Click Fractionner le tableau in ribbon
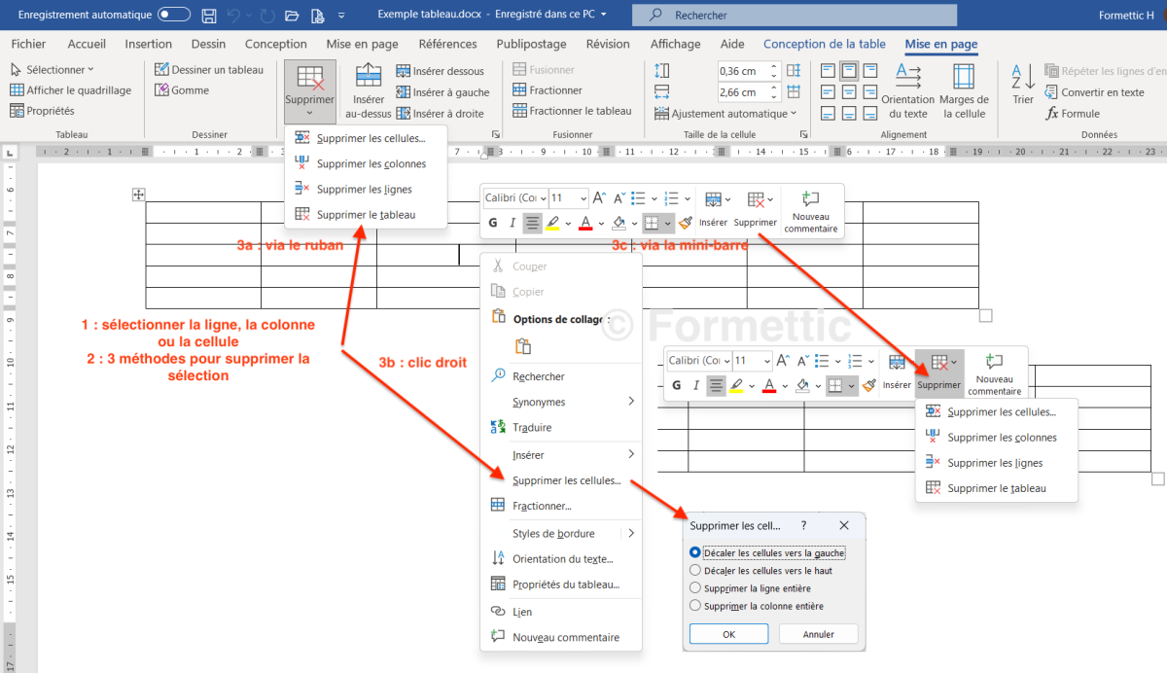Viewport: 1167px width, 673px height. (x=572, y=111)
